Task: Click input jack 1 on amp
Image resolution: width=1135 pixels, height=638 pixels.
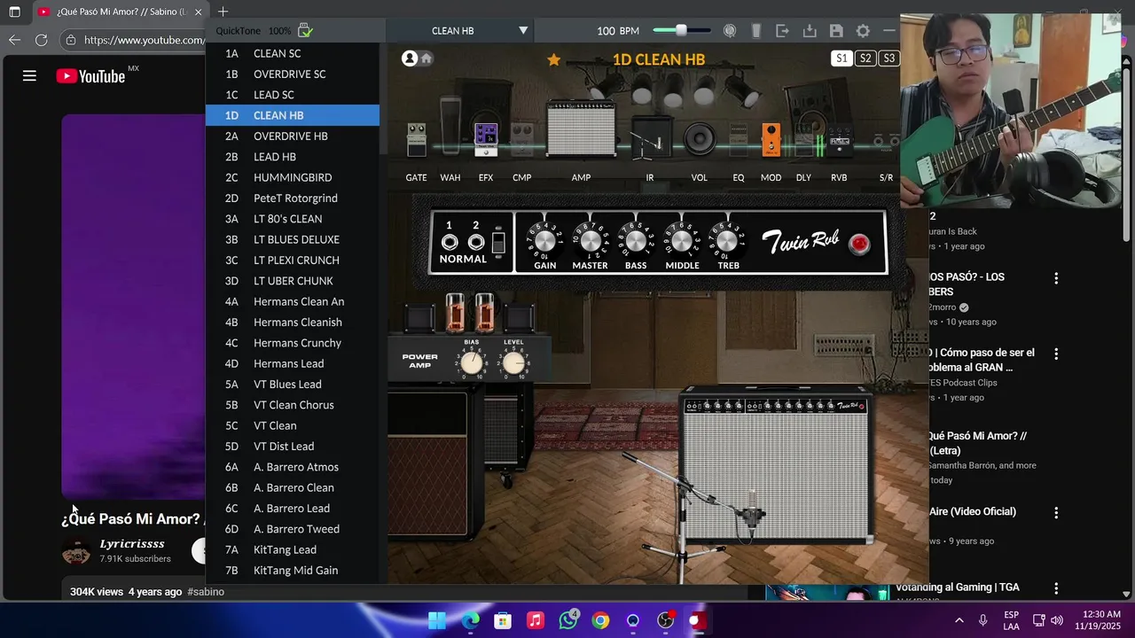Action: pos(450,242)
